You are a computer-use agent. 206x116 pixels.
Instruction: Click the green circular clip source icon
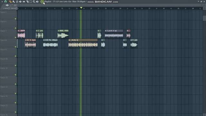coord(42,2)
